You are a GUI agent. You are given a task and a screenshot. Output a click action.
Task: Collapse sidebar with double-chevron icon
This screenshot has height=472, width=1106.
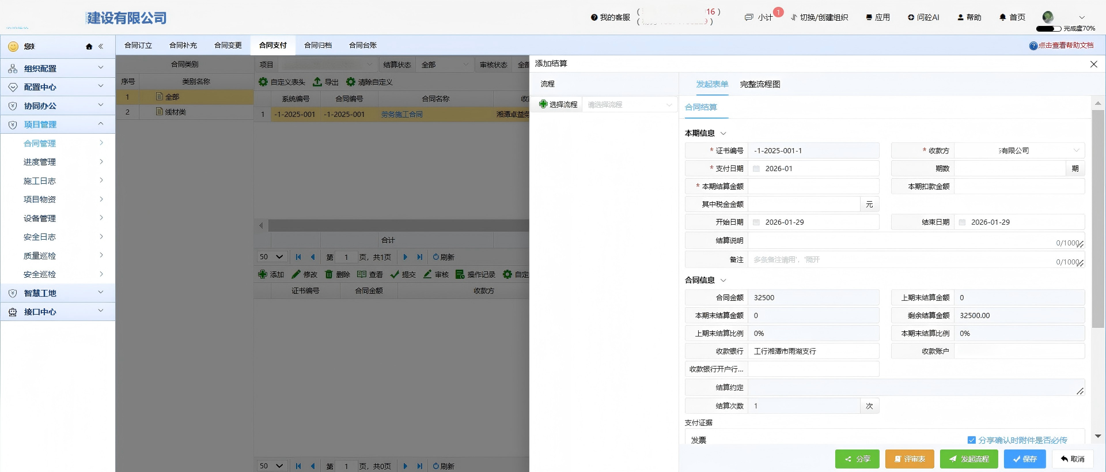coord(101,47)
